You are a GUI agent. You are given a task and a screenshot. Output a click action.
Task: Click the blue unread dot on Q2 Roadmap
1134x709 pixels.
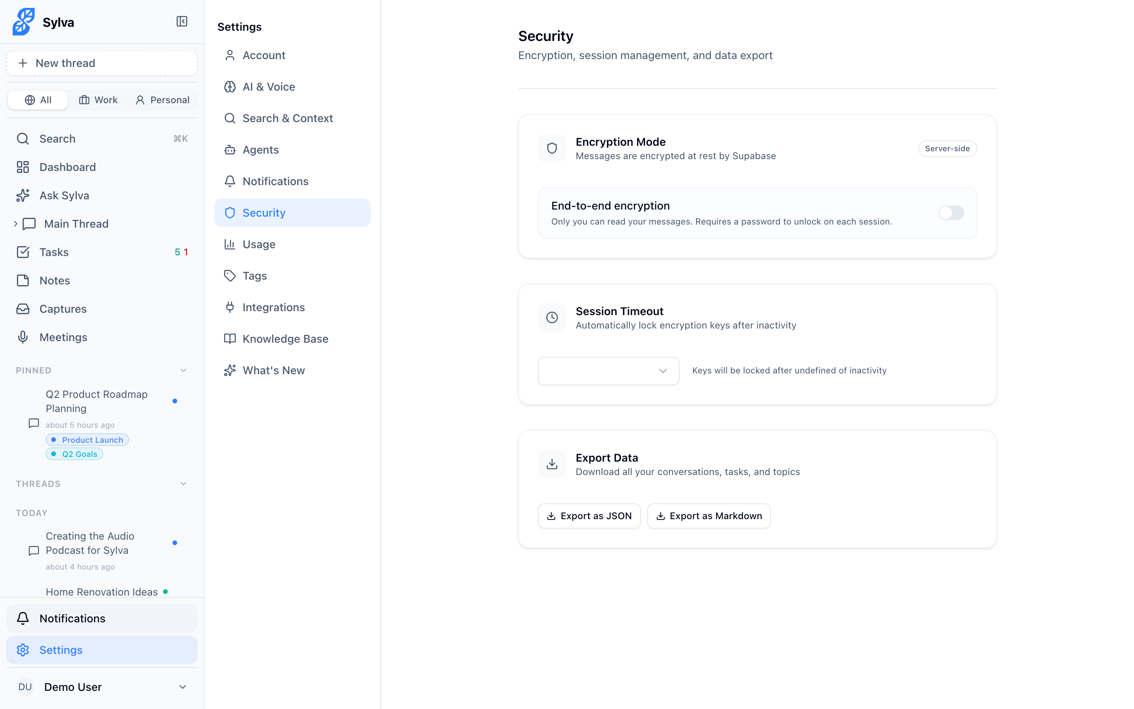click(175, 401)
